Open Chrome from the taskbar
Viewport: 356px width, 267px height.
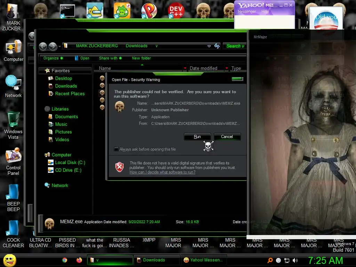click(65, 260)
